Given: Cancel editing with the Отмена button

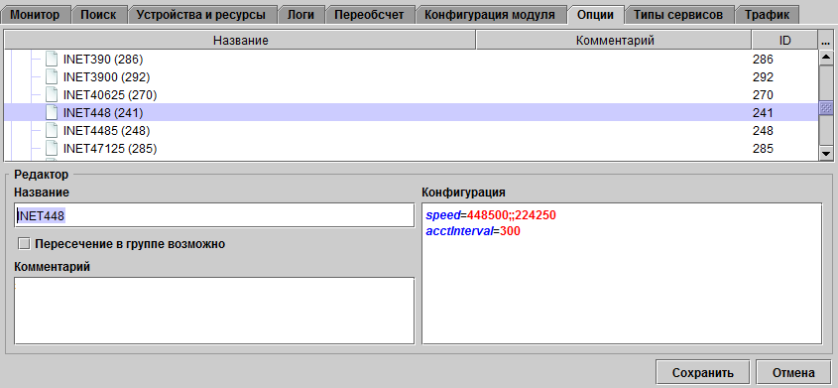Looking at the screenshot, I should tap(793, 372).
